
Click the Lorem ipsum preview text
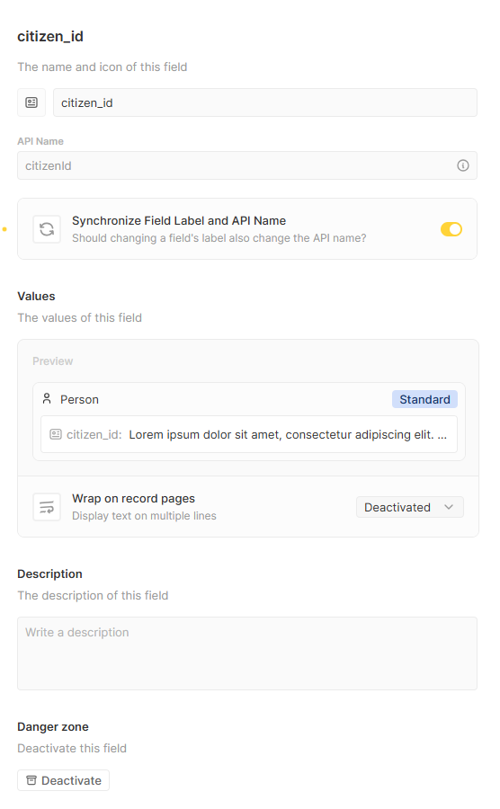[x=288, y=434]
